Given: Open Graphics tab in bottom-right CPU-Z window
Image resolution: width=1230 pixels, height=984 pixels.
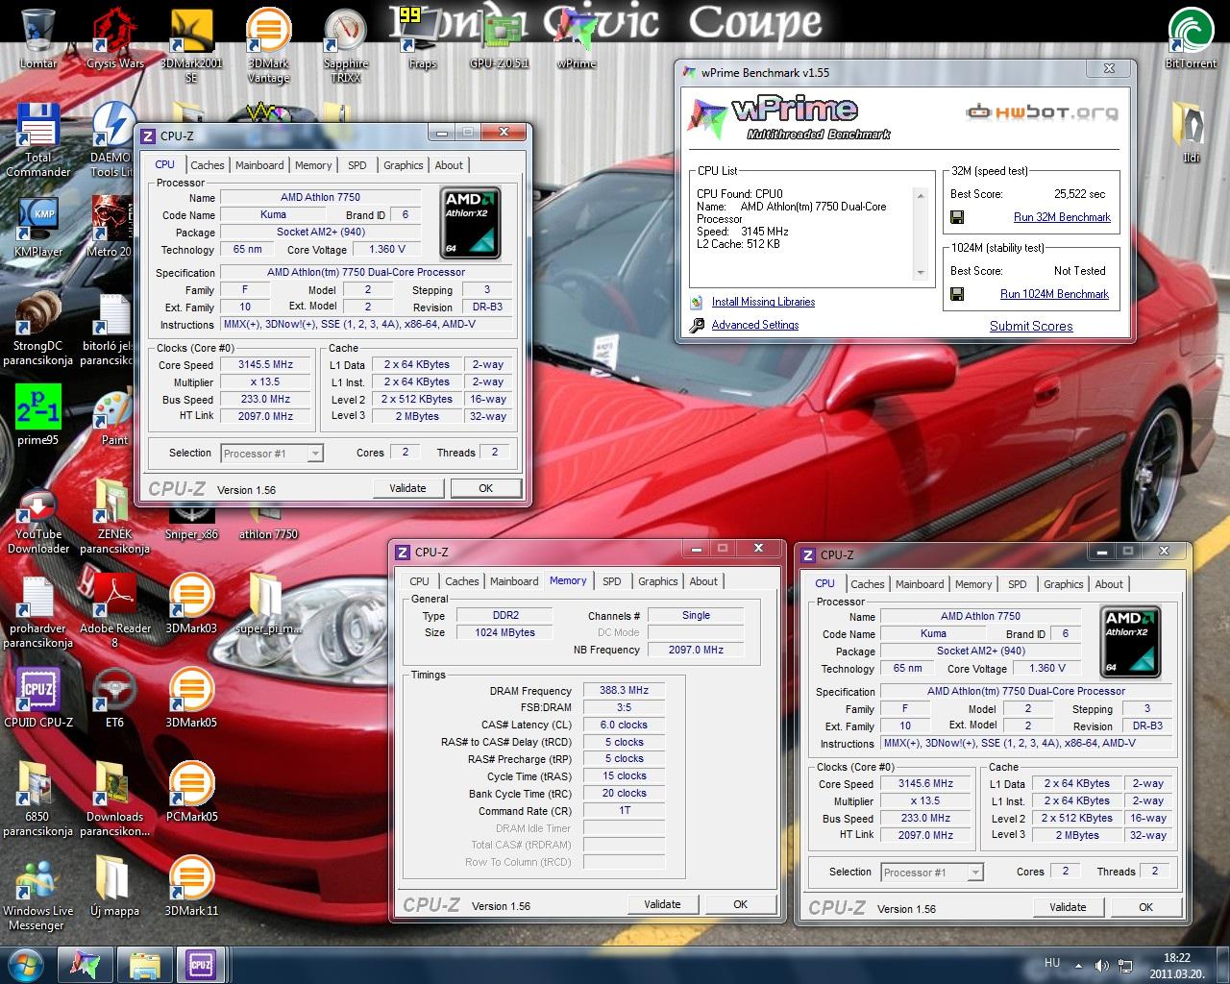Looking at the screenshot, I should point(1063,584).
